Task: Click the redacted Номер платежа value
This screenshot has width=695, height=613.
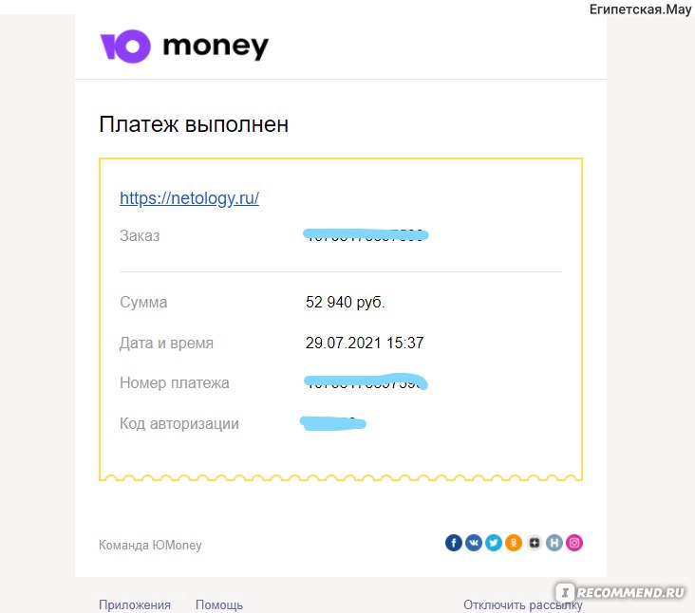Action: 366,381
